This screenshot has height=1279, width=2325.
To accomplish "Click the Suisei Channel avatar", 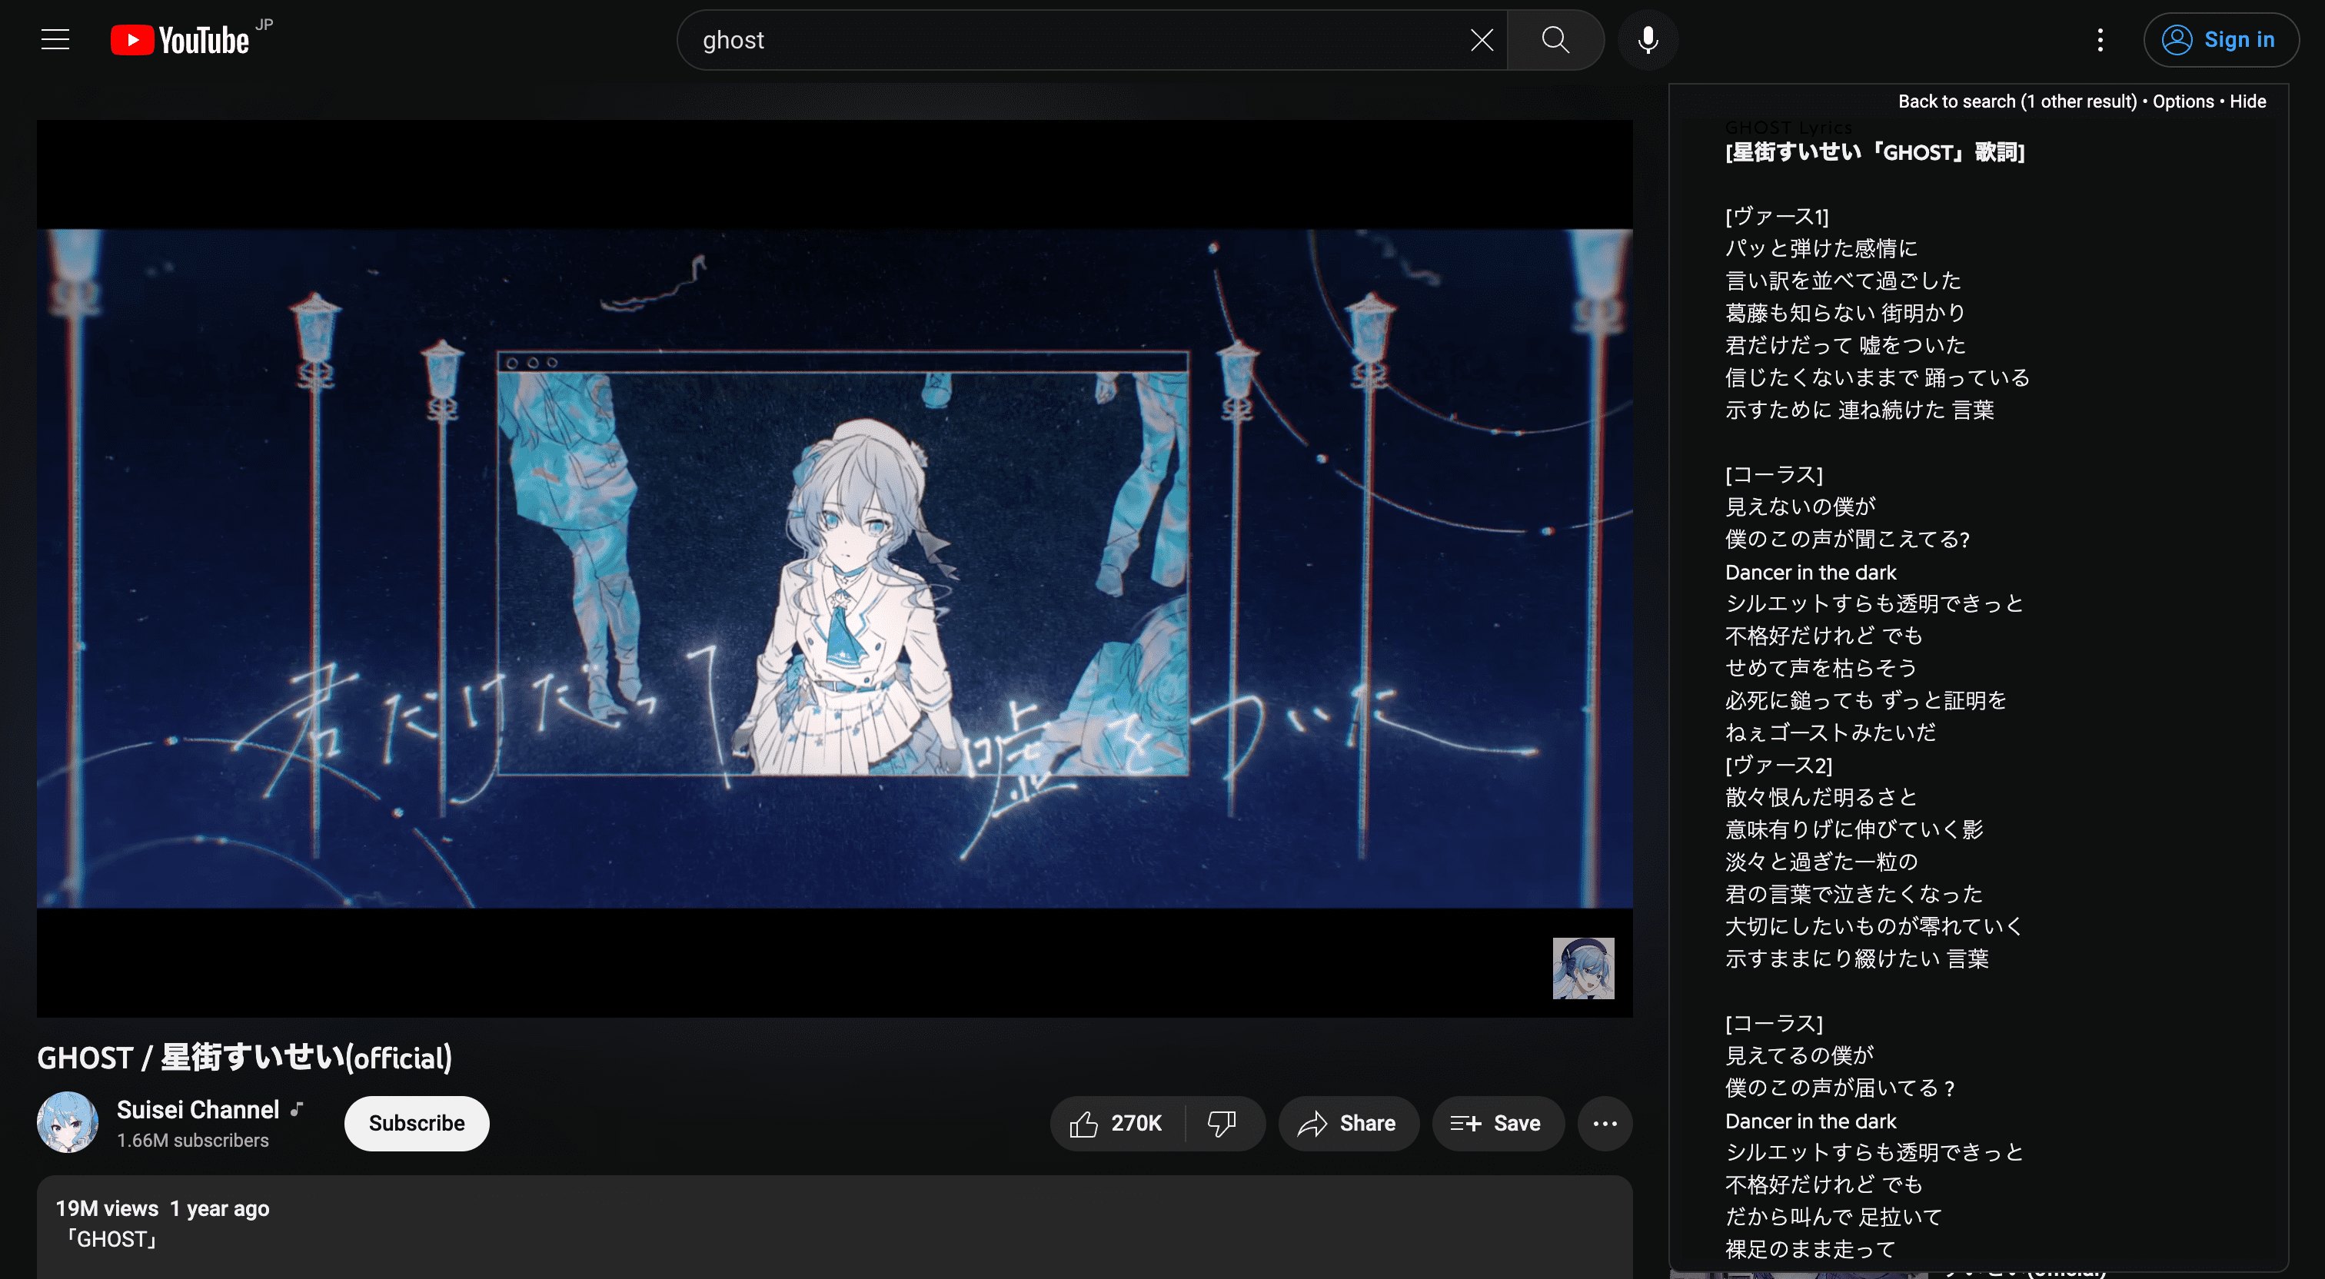I will [x=67, y=1122].
